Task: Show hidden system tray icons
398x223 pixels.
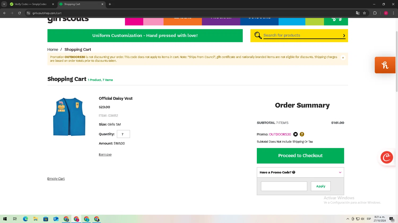Action: coord(348,219)
